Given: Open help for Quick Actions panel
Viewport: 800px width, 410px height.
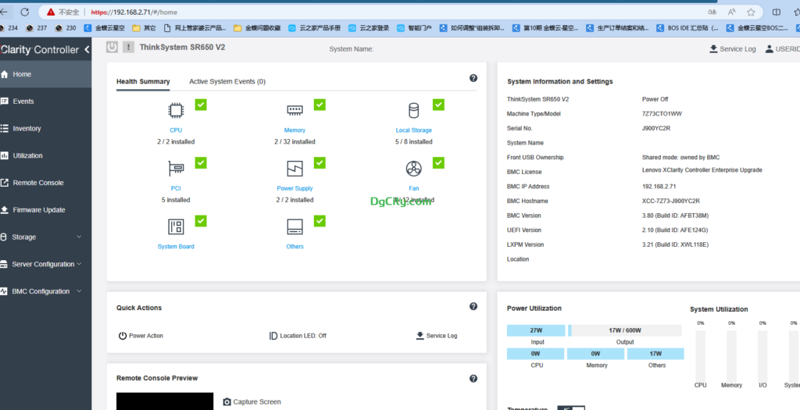Looking at the screenshot, I should point(473,306).
